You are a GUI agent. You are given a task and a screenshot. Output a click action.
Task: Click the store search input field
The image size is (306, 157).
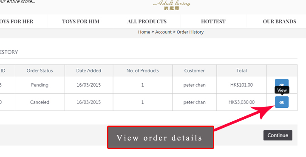click(x=17, y=2)
